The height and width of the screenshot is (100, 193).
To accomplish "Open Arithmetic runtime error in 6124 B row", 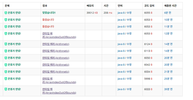I will point(56,44).
